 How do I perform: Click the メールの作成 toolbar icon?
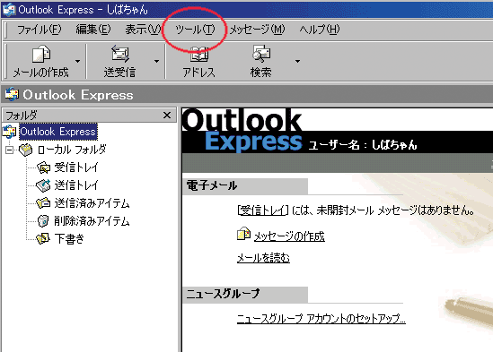(x=41, y=54)
